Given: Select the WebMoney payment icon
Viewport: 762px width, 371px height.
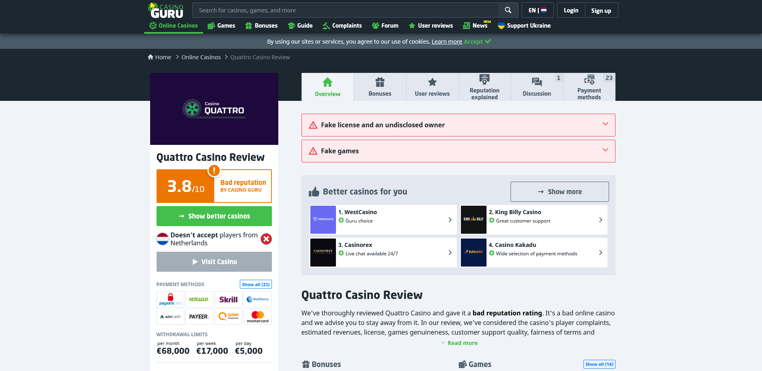Looking at the screenshot, I should pos(257,299).
